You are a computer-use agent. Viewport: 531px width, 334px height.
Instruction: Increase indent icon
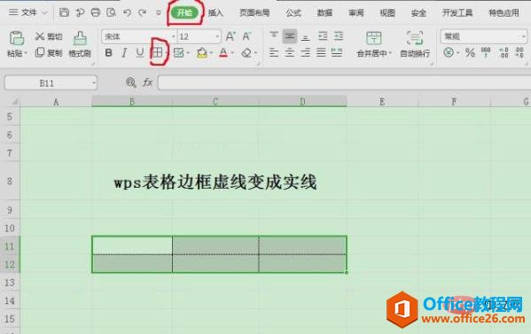click(x=339, y=35)
